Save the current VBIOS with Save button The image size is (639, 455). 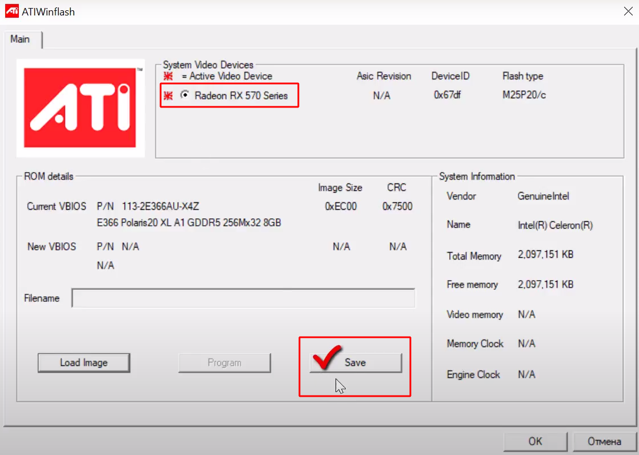click(356, 362)
